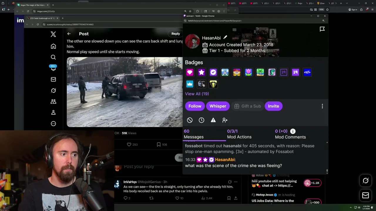
Task: Open X notifications bell with 20+ badge
Action: pos(53,68)
